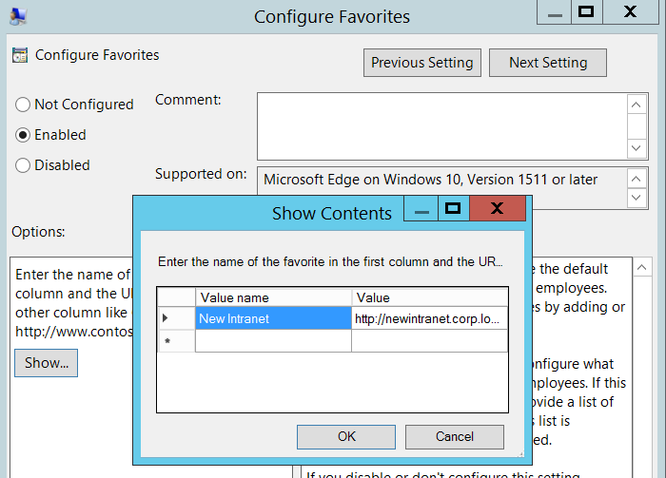Select the Not Configured option
Image resolution: width=666 pixels, height=478 pixels.
coord(23,105)
